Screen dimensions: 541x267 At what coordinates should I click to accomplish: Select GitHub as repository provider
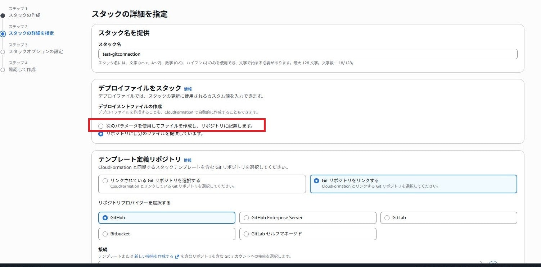click(x=167, y=218)
